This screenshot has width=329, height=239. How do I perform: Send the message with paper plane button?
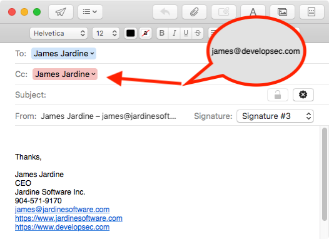tap(61, 12)
